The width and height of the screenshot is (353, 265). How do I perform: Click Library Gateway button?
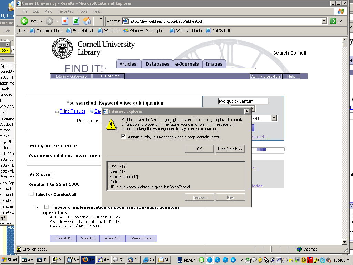(71, 76)
